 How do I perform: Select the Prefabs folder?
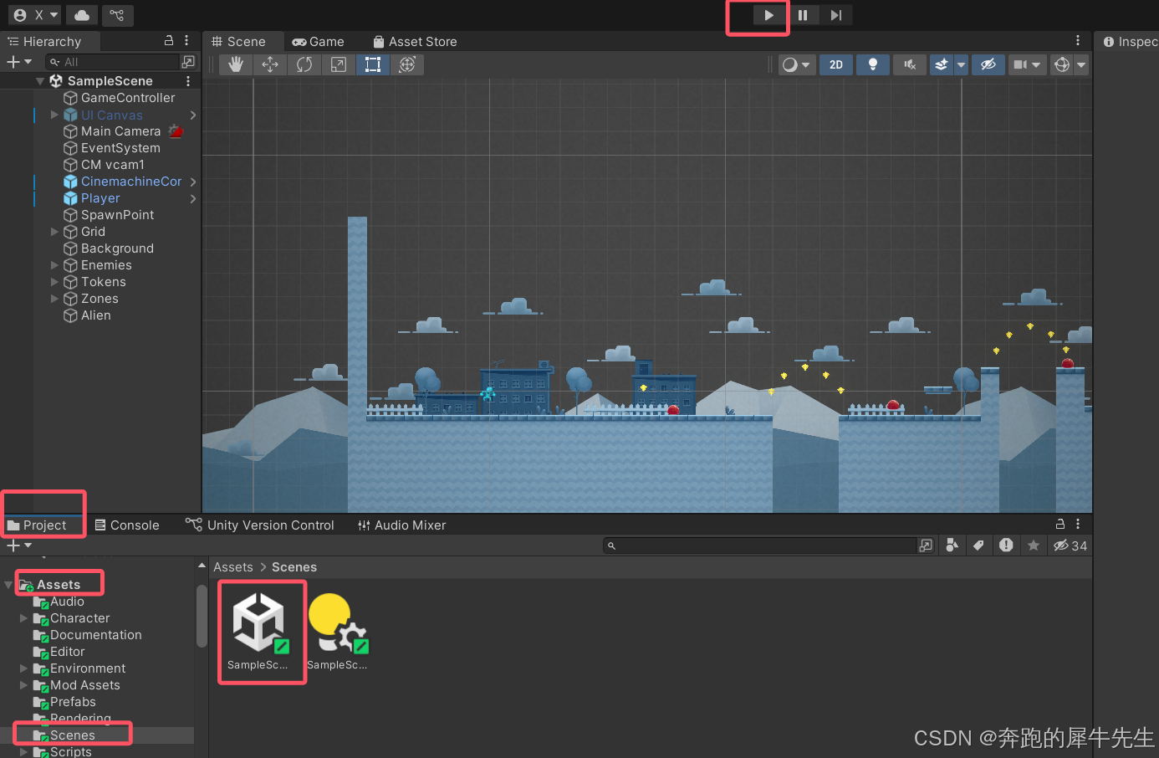(x=73, y=702)
